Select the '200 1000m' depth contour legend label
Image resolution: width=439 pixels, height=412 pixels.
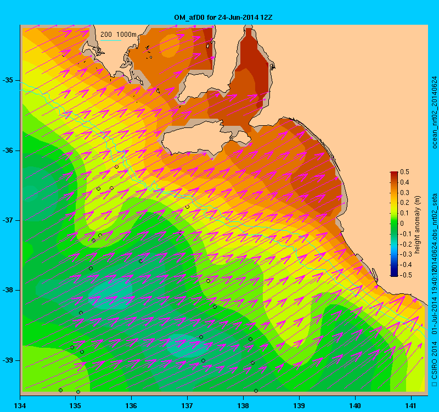tap(119, 35)
